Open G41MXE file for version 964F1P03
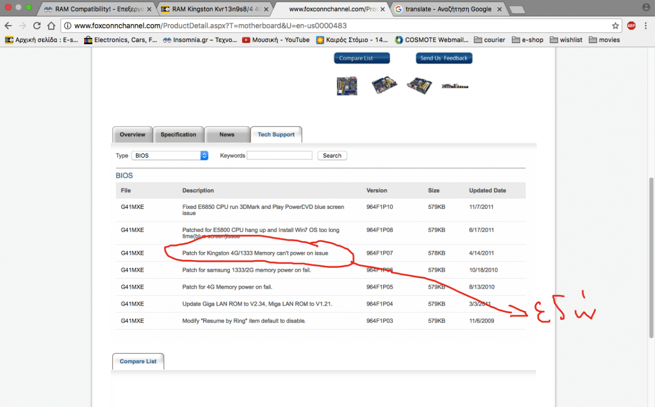The width and height of the screenshot is (655, 407). tap(133, 321)
